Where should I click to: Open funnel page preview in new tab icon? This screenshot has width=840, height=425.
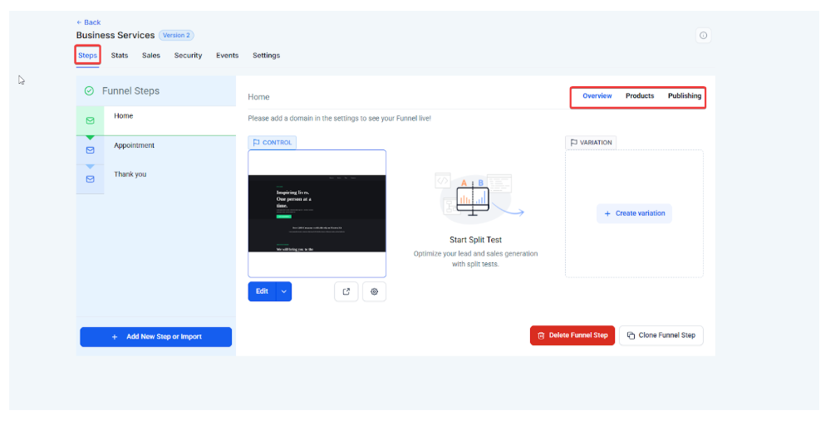346,291
